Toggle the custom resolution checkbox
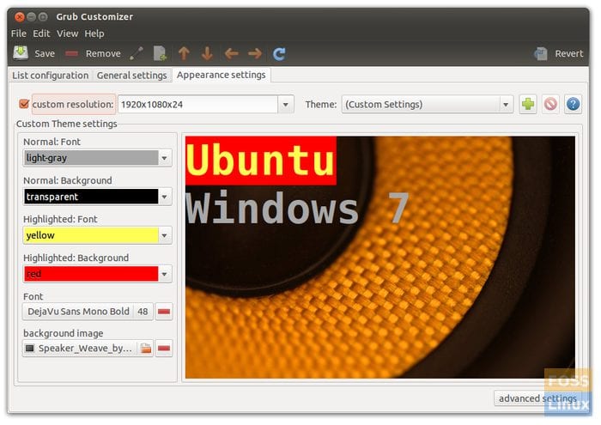 coord(24,104)
